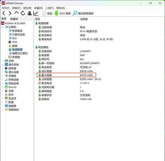The image size is (165, 161).
Task: Click the 当前值 column header
Action: [x=84, y=19]
